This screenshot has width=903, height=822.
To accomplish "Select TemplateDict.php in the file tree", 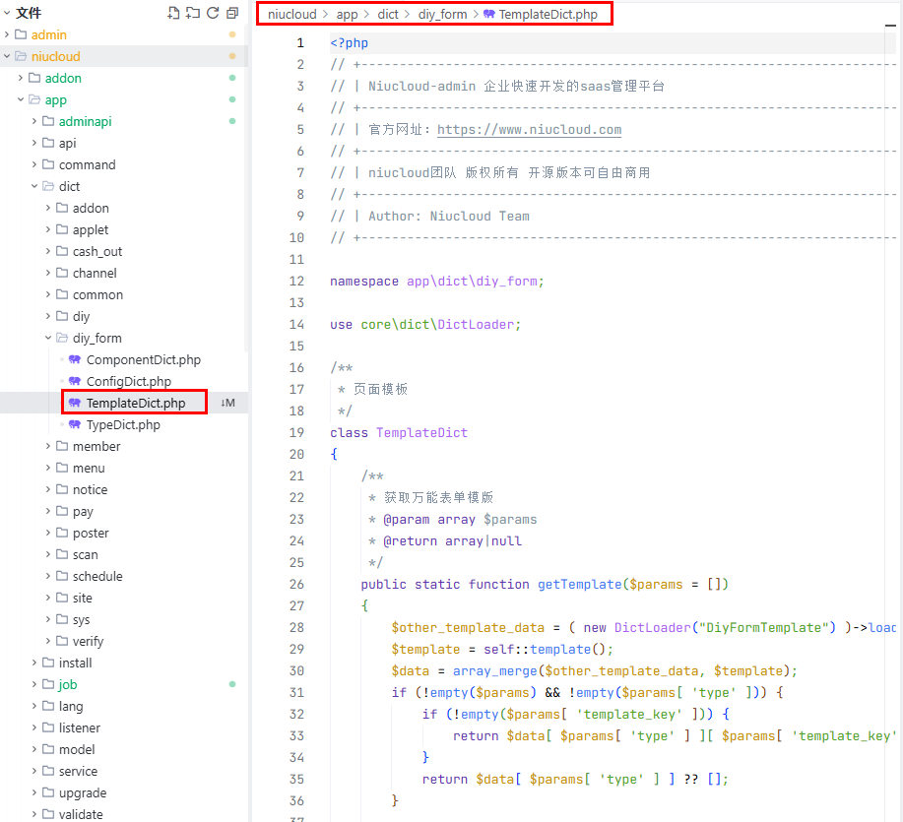I will coord(135,403).
